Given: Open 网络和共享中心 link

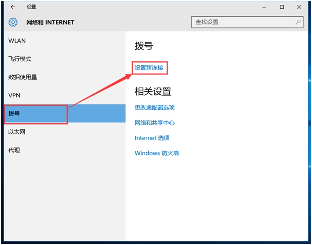Looking at the screenshot, I should click(155, 123).
